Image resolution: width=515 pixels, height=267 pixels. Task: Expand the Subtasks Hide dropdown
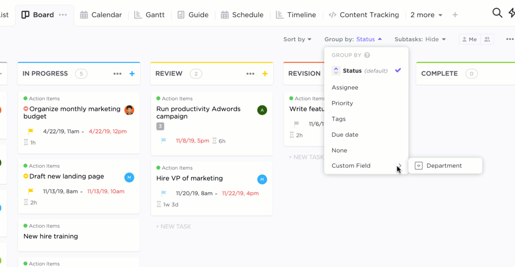pyautogui.click(x=420, y=40)
